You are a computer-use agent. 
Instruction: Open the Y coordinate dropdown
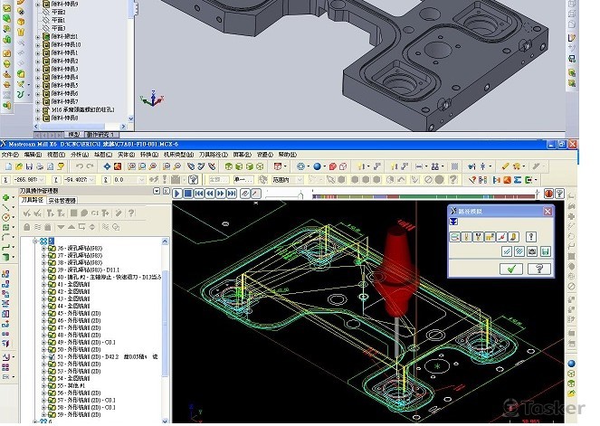click(x=91, y=179)
